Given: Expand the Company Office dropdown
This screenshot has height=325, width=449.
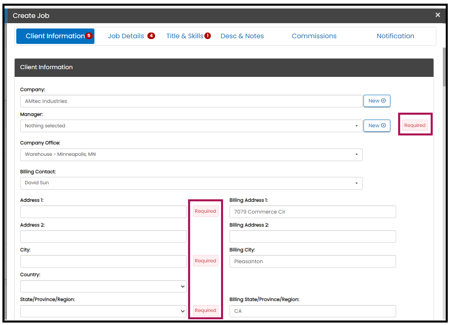Looking at the screenshot, I should coord(191,155).
